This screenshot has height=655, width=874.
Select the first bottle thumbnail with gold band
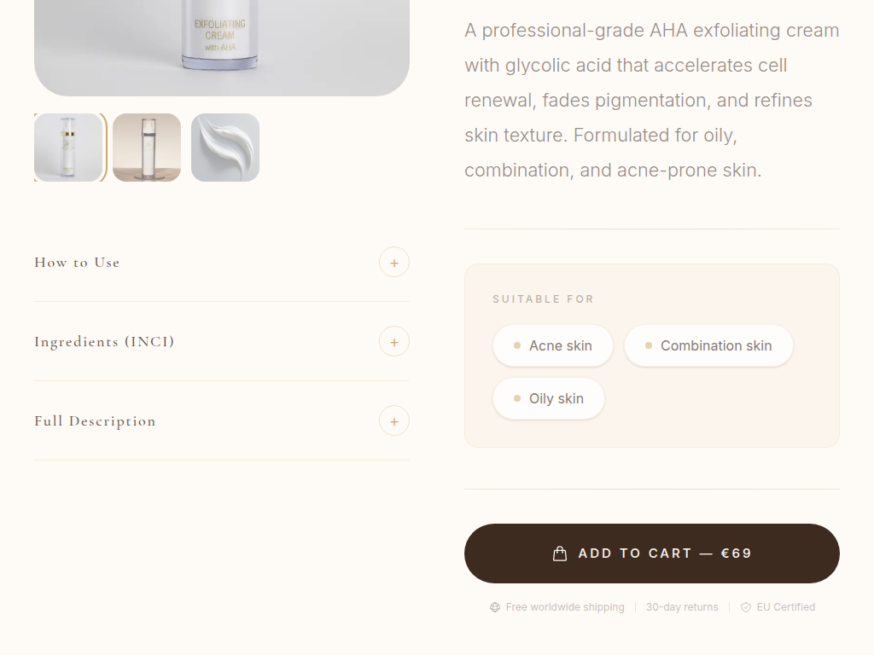click(x=68, y=148)
